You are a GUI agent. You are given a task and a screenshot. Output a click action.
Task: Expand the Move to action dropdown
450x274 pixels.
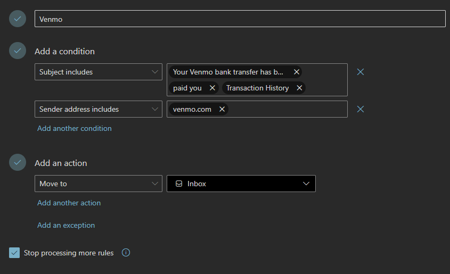(x=98, y=184)
